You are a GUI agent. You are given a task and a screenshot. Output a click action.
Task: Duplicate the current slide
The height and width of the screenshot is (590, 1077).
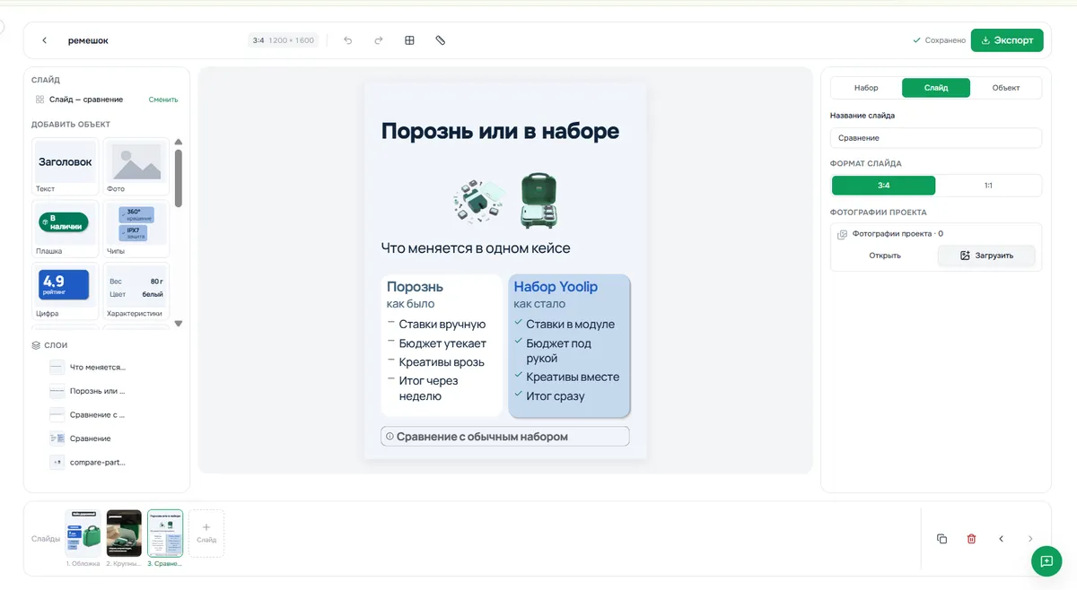[941, 539]
